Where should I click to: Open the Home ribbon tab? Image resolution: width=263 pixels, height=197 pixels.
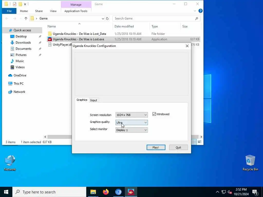(x=24, y=11)
